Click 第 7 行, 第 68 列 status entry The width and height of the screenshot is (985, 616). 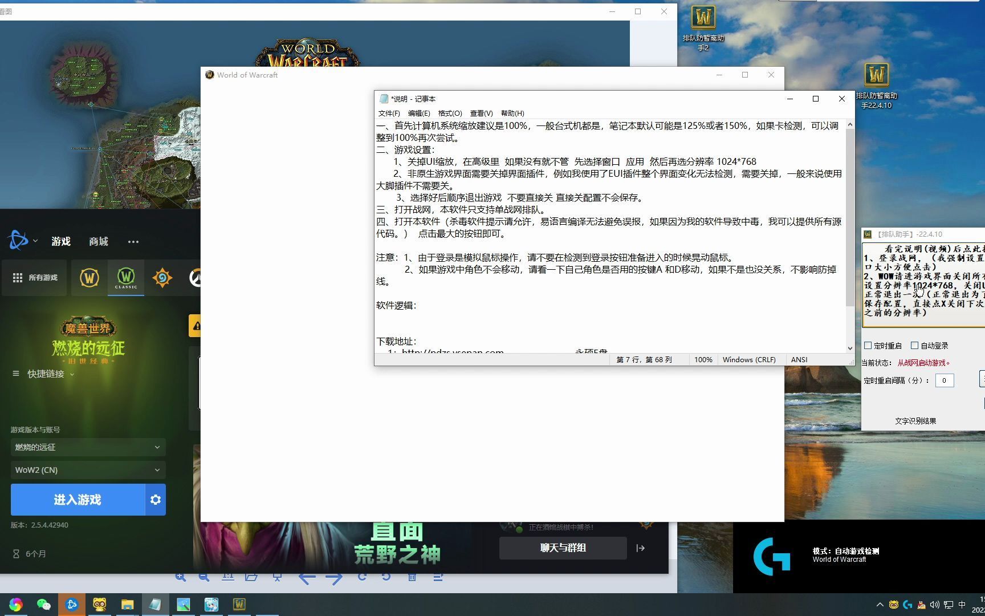[644, 360]
